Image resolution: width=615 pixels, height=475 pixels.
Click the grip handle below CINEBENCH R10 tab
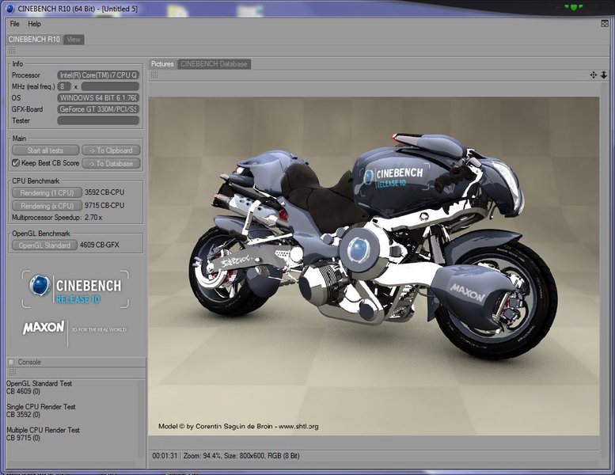pyautogui.click(x=12, y=51)
